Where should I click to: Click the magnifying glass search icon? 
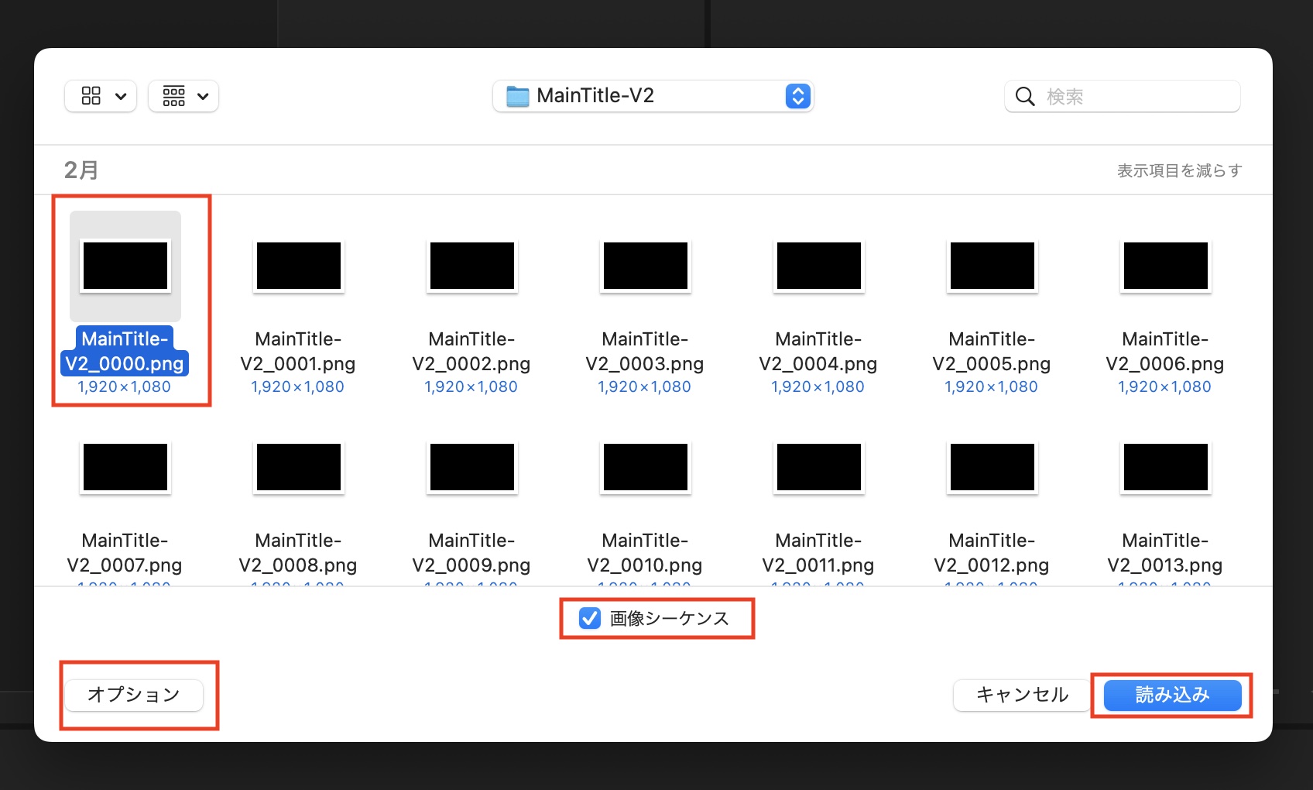point(1024,96)
